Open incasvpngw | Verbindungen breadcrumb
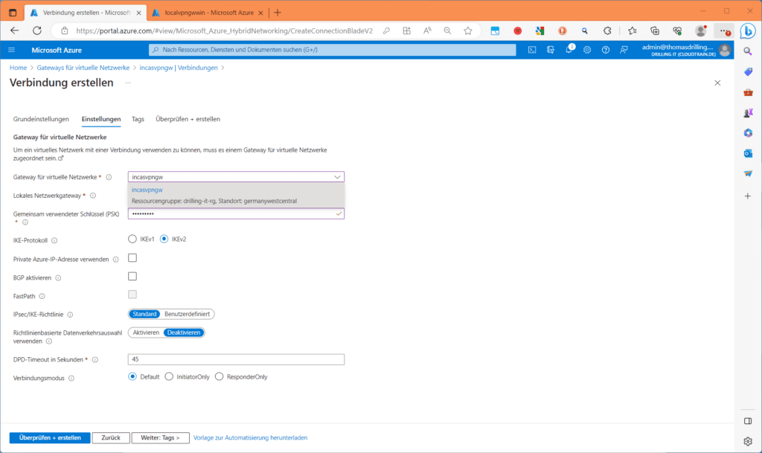Image resolution: width=762 pixels, height=453 pixels. tap(179, 68)
